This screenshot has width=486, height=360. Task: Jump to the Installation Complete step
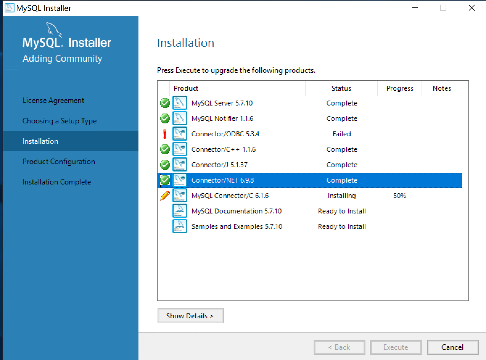click(57, 182)
